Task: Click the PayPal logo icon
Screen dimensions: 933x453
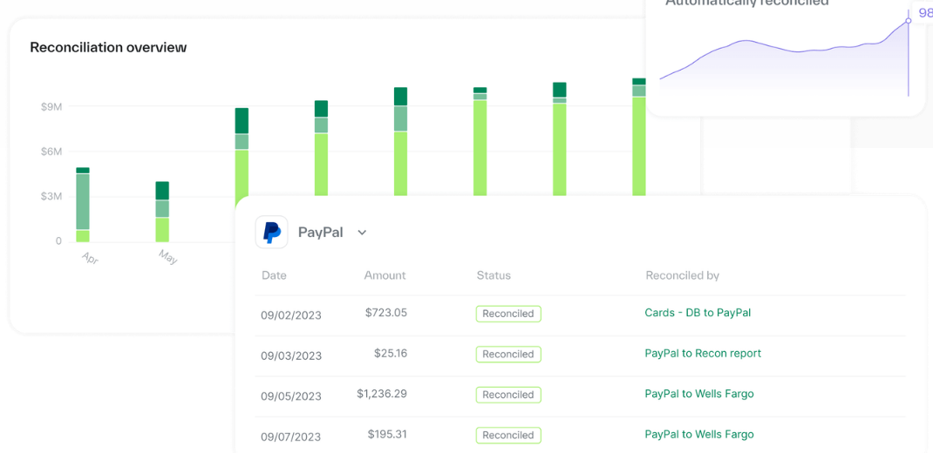Action: tap(272, 232)
